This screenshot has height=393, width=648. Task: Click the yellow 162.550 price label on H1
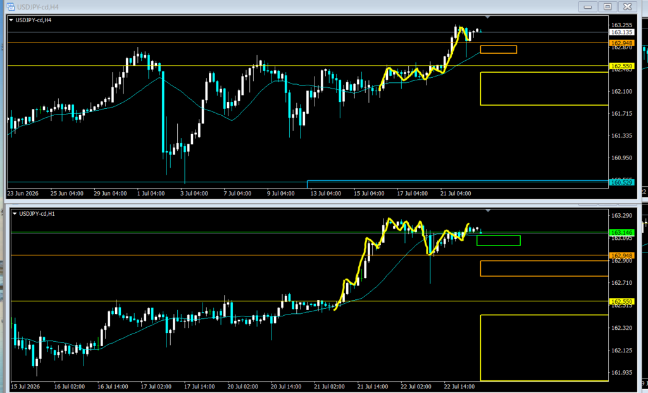[x=621, y=302]
